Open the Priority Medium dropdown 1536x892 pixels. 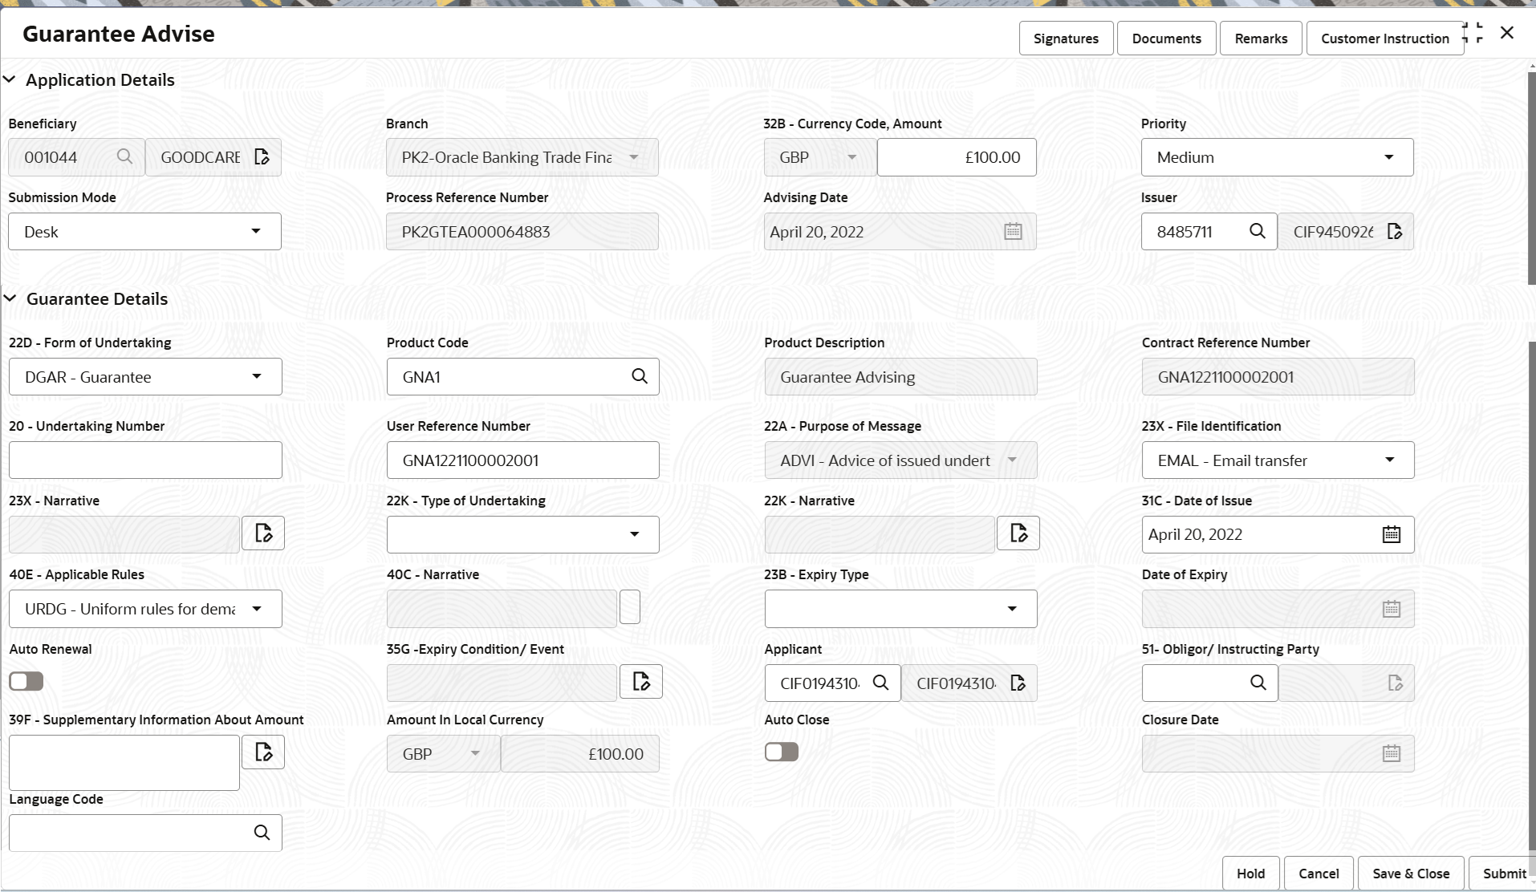pos(1278,157)
